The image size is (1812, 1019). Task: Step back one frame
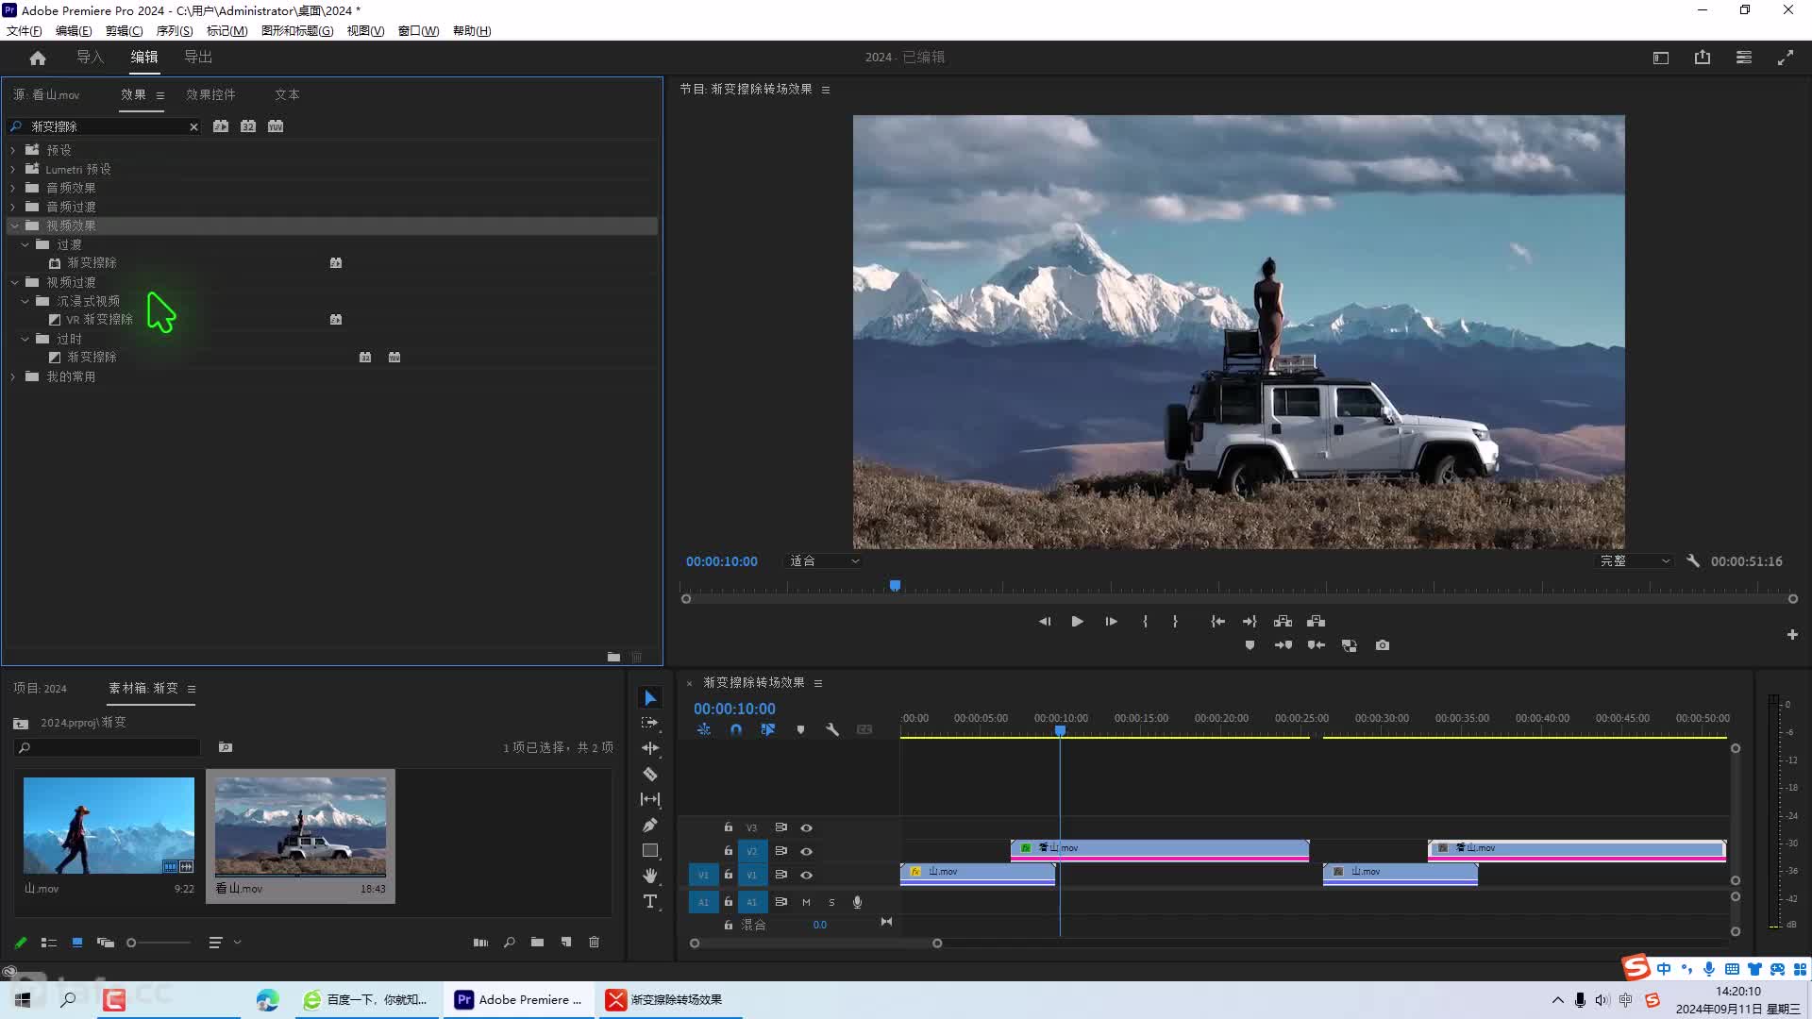pyautogui.click(x=1044, y=621)
